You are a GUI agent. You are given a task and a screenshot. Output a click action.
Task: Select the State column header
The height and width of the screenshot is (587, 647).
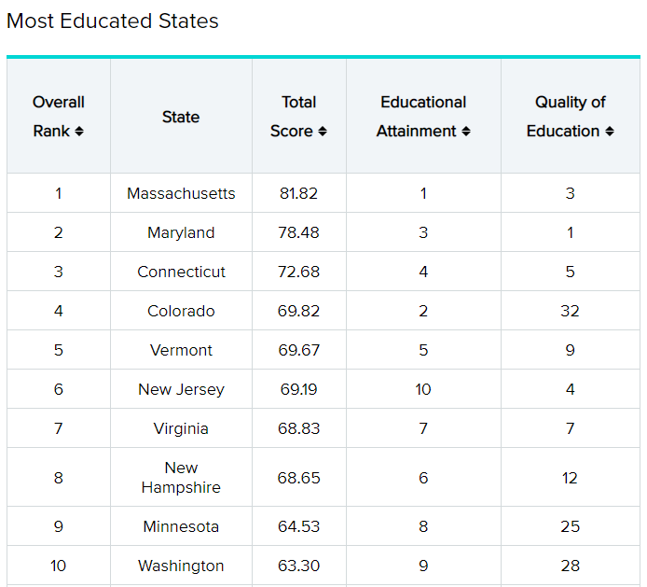coord(181,117)
